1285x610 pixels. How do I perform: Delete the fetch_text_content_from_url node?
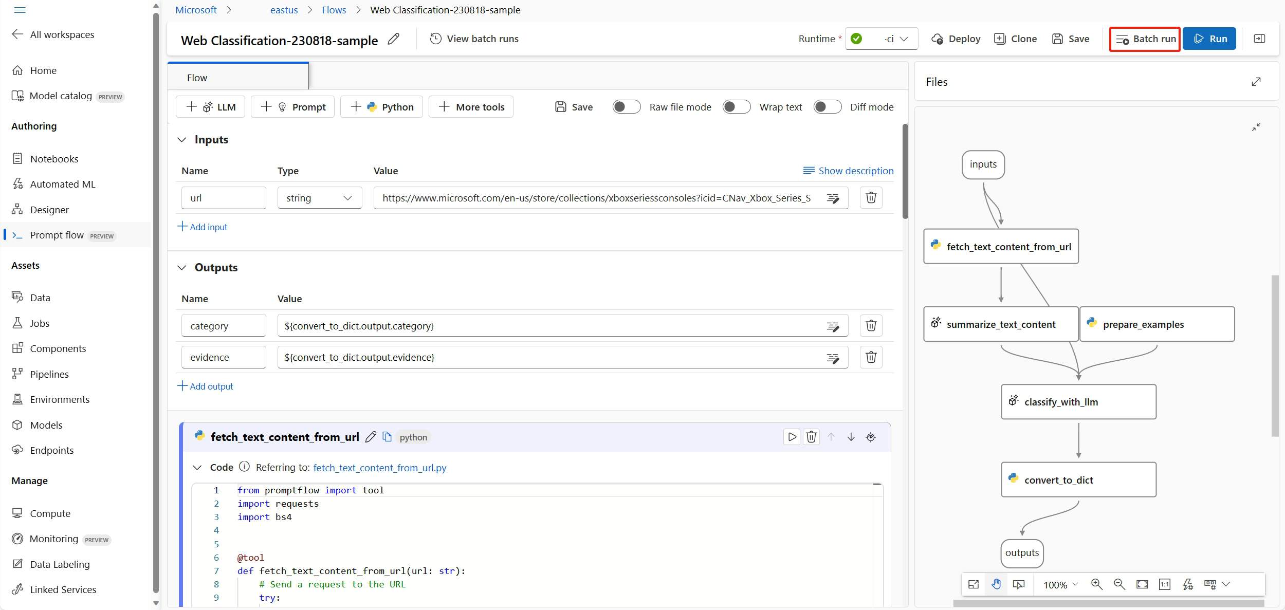click(811, 437)
